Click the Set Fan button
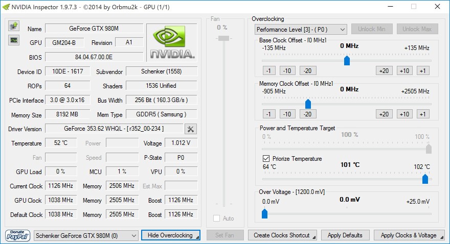The width and height of the screenshot is (450, 244). 225,235
